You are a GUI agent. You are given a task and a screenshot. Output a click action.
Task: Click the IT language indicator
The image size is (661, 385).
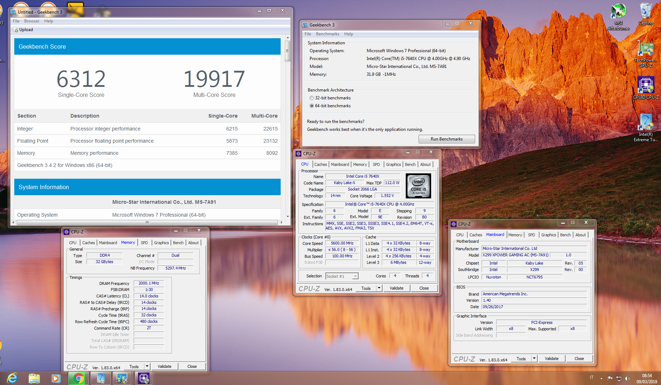tap(592, 377)
